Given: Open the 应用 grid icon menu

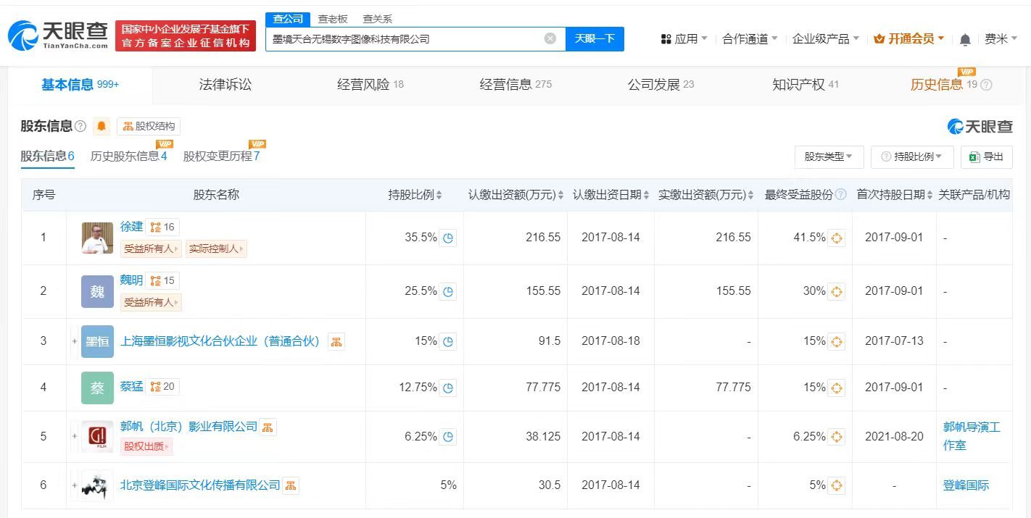Looking at the screenshot, I should [x=666, y=38].
